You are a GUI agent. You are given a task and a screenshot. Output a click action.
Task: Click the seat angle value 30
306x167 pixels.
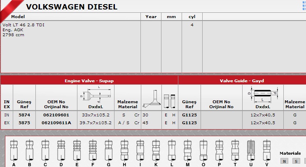145,115
